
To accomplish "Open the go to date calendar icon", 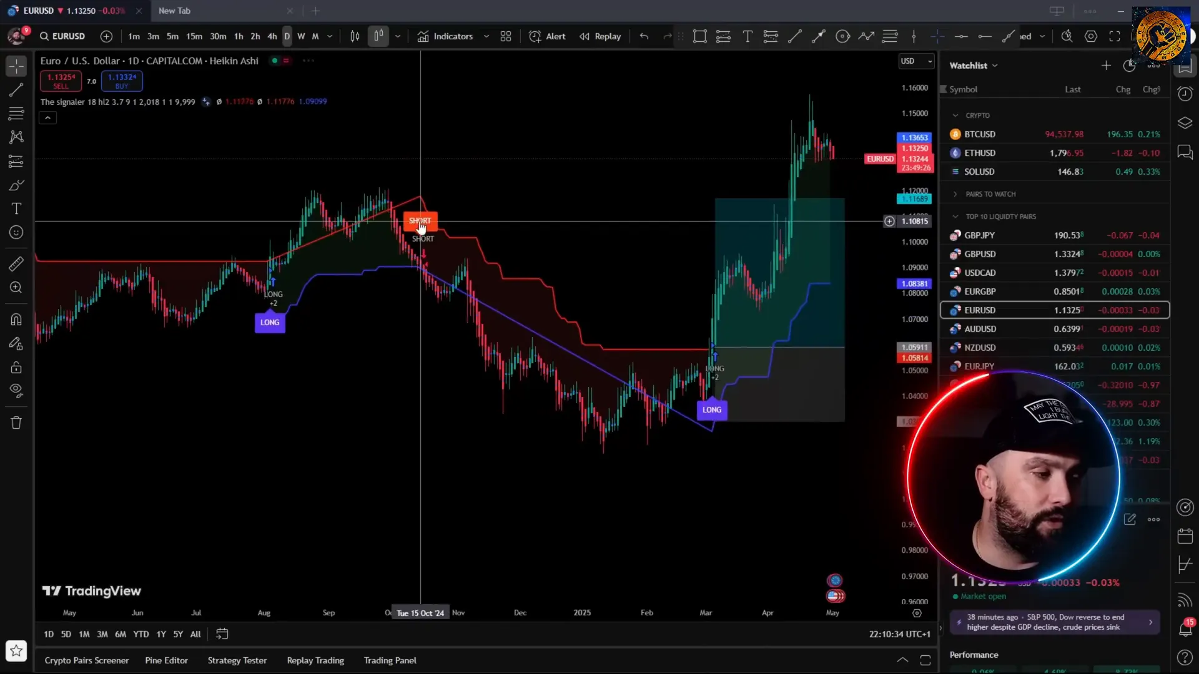I will (x=222, y=634).
